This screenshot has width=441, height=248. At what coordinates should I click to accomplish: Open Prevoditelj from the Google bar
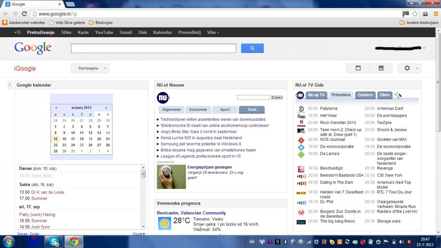[189, 32]
